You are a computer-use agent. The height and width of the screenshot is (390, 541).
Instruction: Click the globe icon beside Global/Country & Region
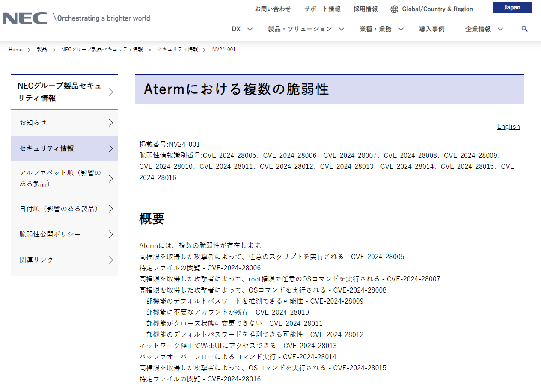(394, 9)
